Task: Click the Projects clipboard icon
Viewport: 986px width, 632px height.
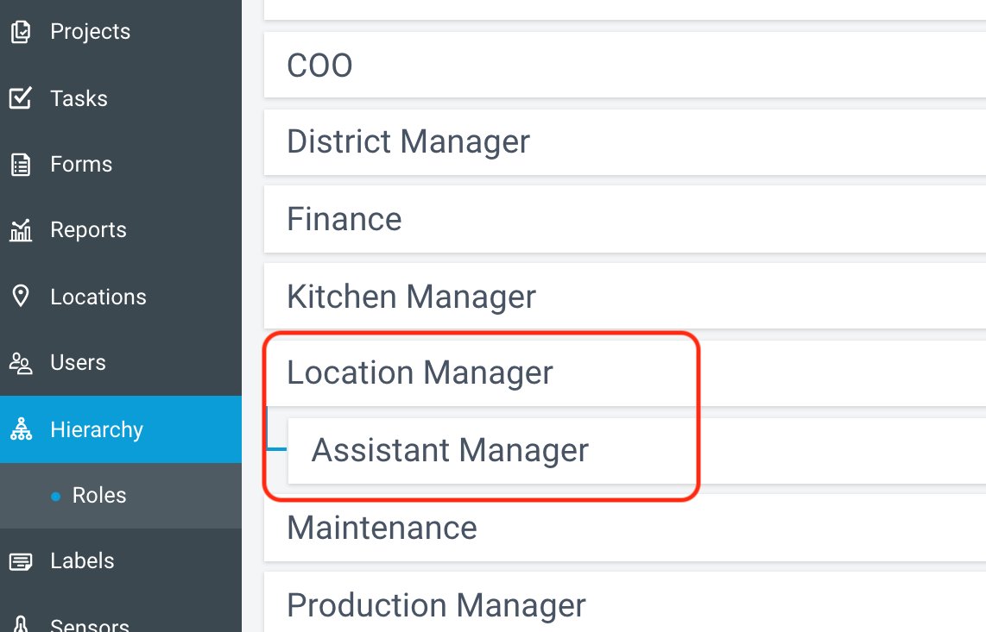Action: click(x=20, y=31)
